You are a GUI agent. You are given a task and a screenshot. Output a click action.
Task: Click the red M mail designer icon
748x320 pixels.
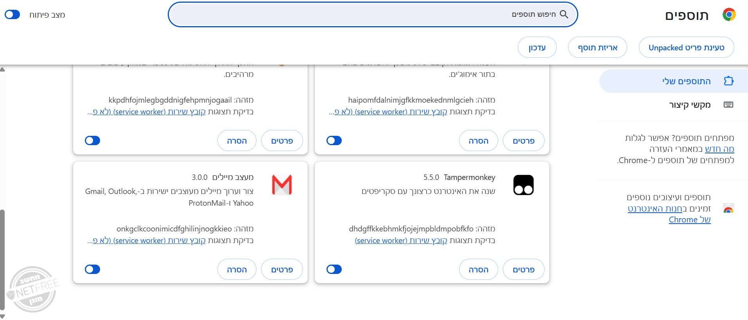(x=282, y=185)
